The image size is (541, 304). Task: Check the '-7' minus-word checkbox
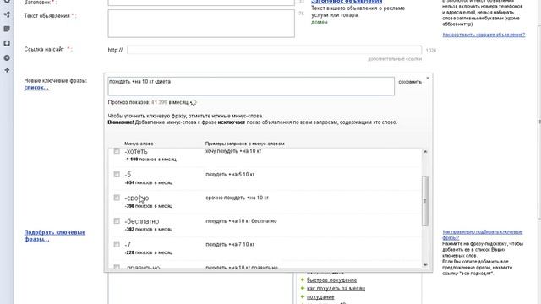(x=117, y=244)
